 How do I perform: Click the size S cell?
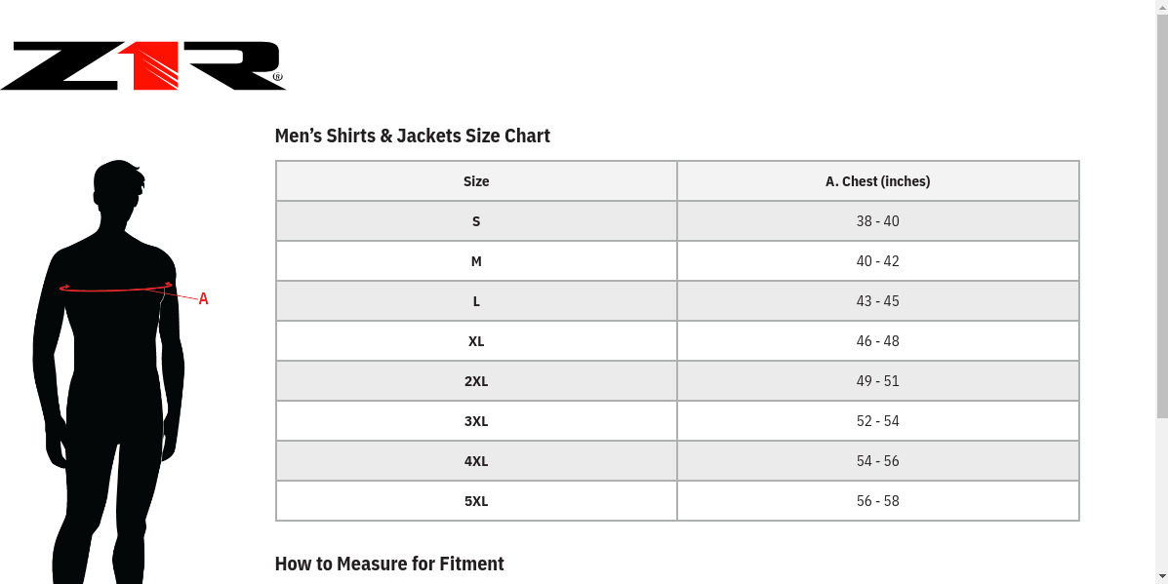coord(476,221)
